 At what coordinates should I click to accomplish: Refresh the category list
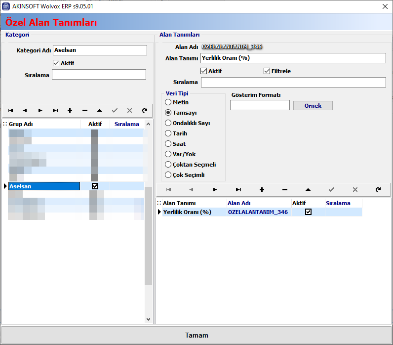(144, 111)
